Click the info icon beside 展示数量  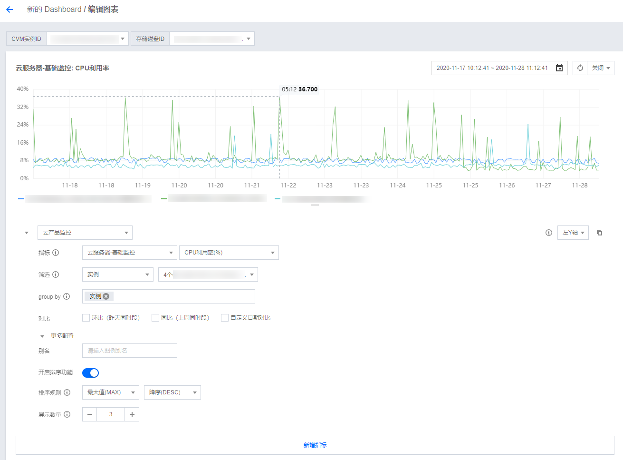[x=67, y=414]
